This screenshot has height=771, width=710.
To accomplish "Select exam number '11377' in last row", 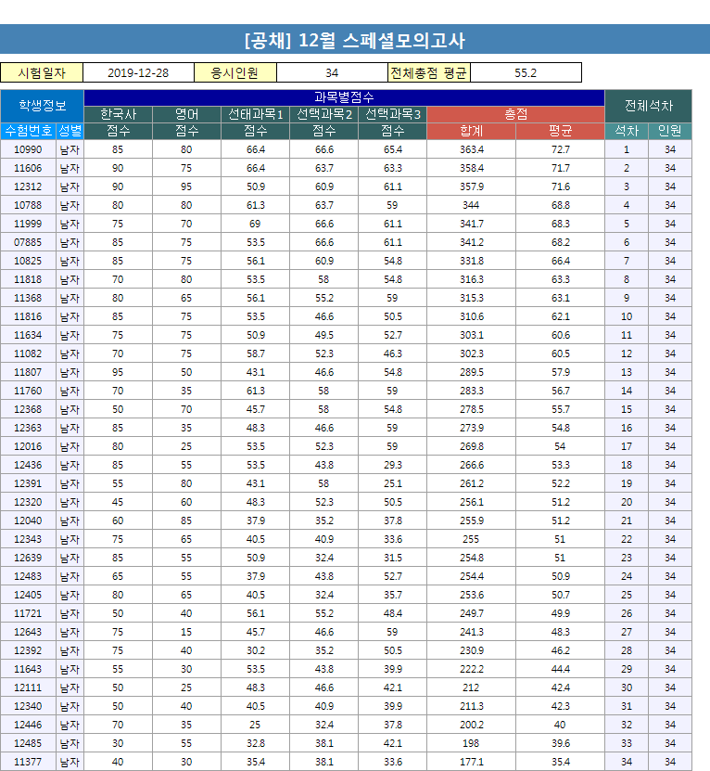I will (x=28, y=762).
